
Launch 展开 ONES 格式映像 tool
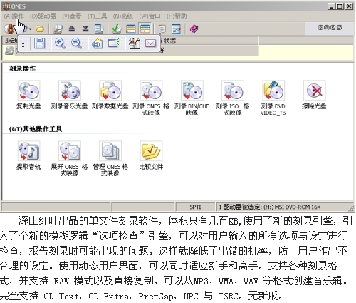click(69, 158)
